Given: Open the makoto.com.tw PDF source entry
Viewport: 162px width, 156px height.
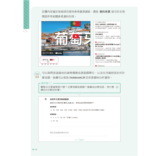Looking at the screenshot, I should point(108,25).
